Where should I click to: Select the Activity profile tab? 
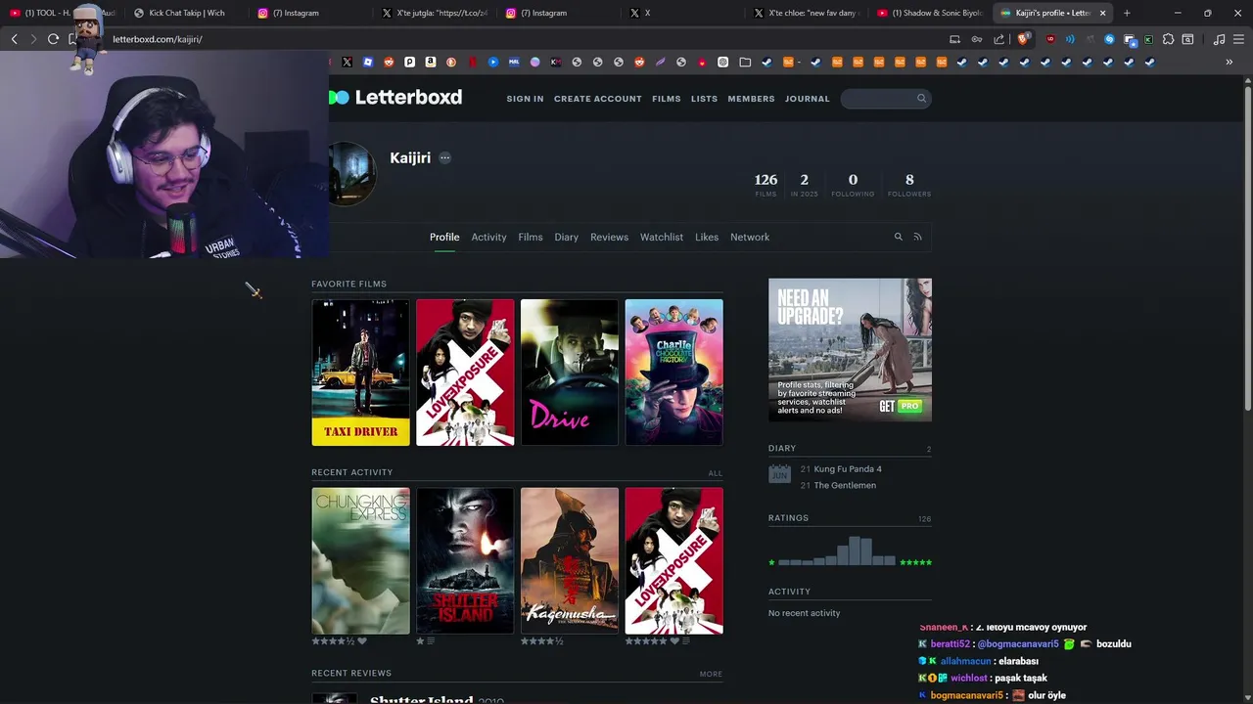coord(488,237)
